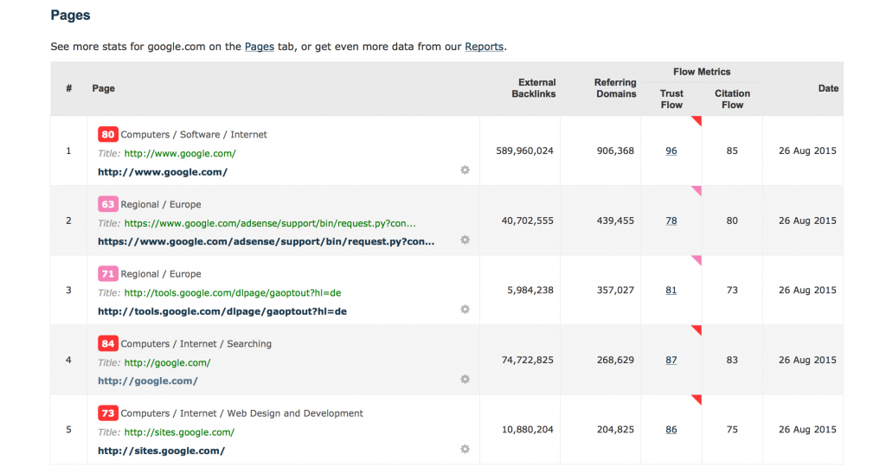The image size is (886, 473).
Task: Select Citation Flow value 75
Action: pyautogui.click(x=732, y=430)
